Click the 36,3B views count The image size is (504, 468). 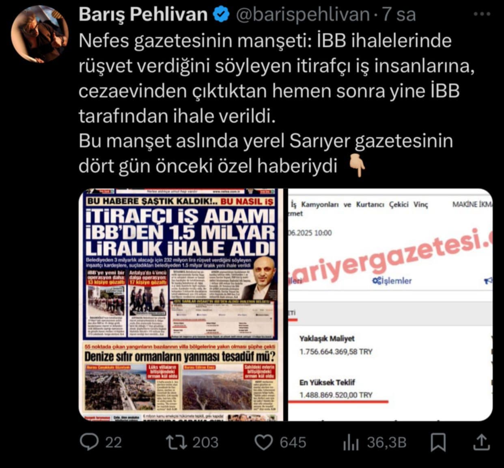pyautogui.click(x=387, y=442)
